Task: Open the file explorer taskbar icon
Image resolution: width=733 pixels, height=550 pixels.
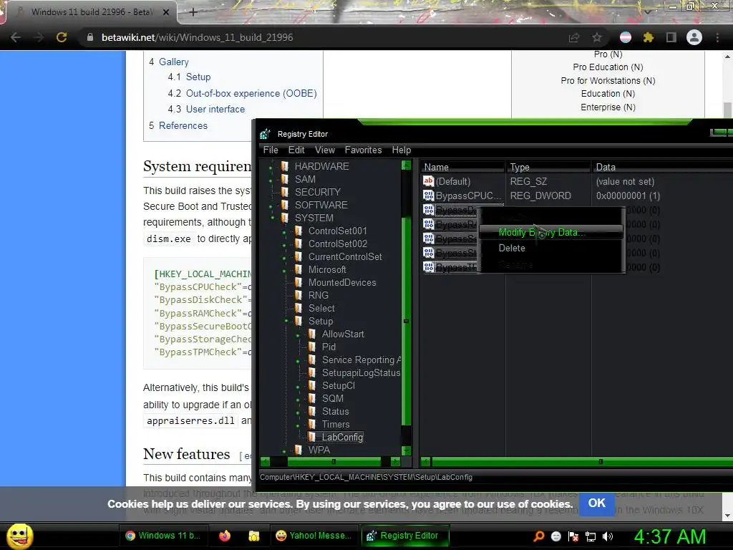Action: point(254,536)
